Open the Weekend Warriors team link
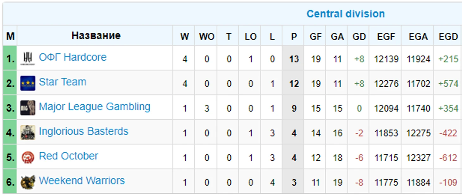 click(x=82, y=181)
